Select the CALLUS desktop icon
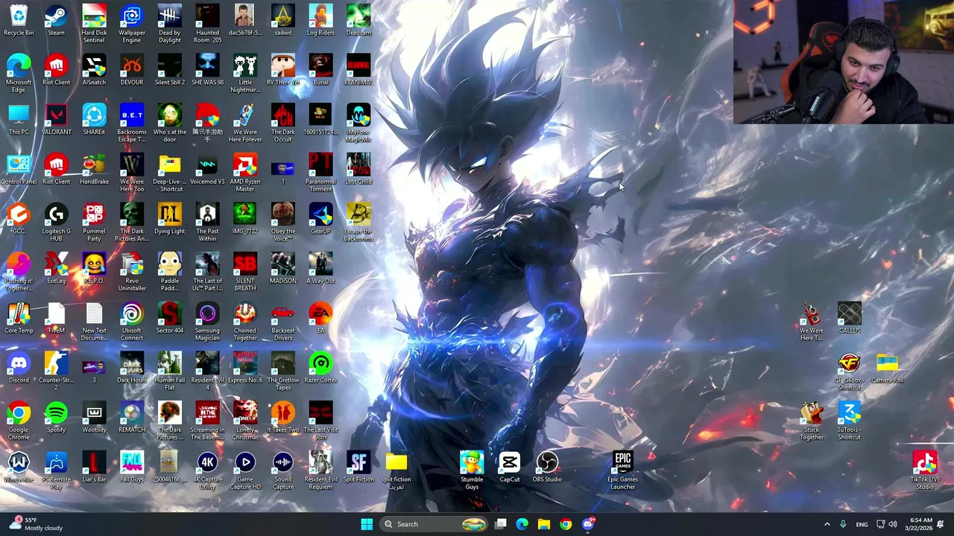 point(849,319)
